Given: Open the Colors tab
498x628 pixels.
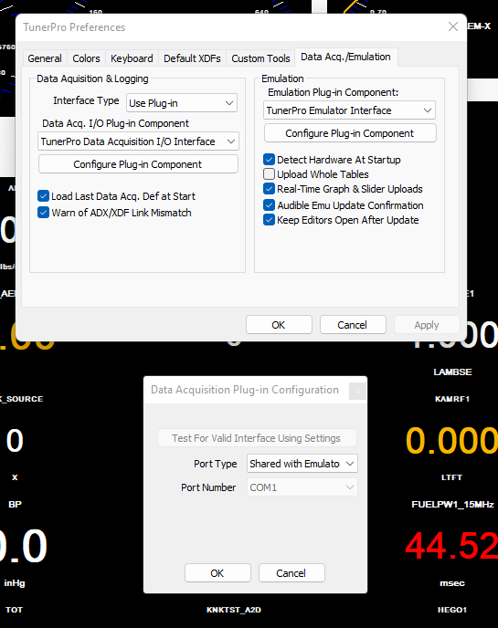Looking at the screenshot, I should point(86,58).
